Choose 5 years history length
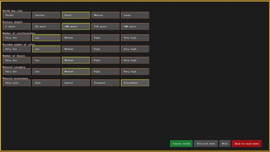The height and width of the screenshot is (152, 270). [17, 26]
